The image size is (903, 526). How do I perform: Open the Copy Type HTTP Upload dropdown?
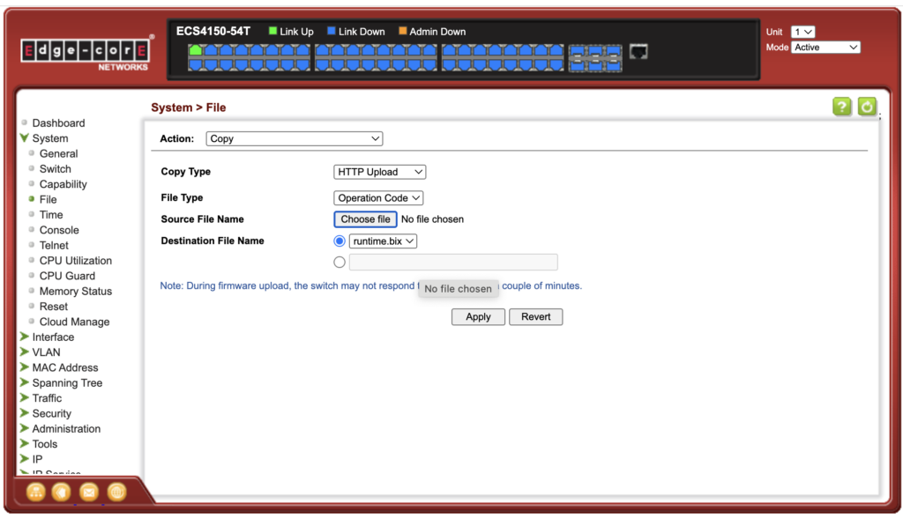tap(379, 172)
